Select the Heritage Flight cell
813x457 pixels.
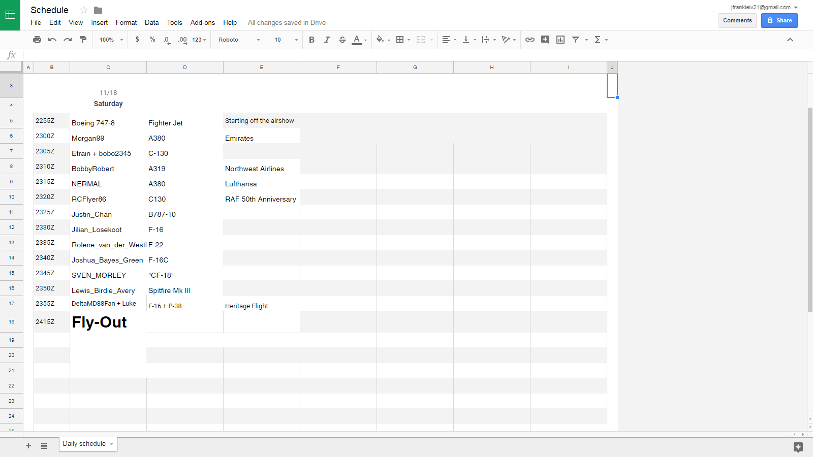pyautogui.click(x=262, y=304)
